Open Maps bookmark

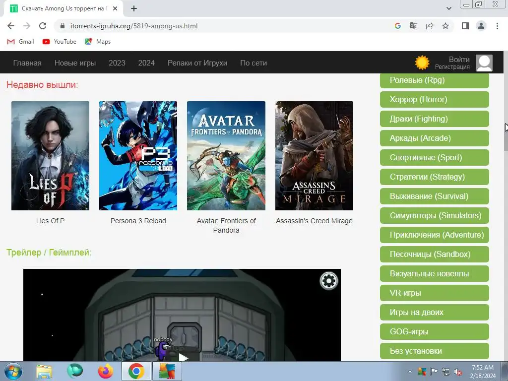(x=98, y=42)
